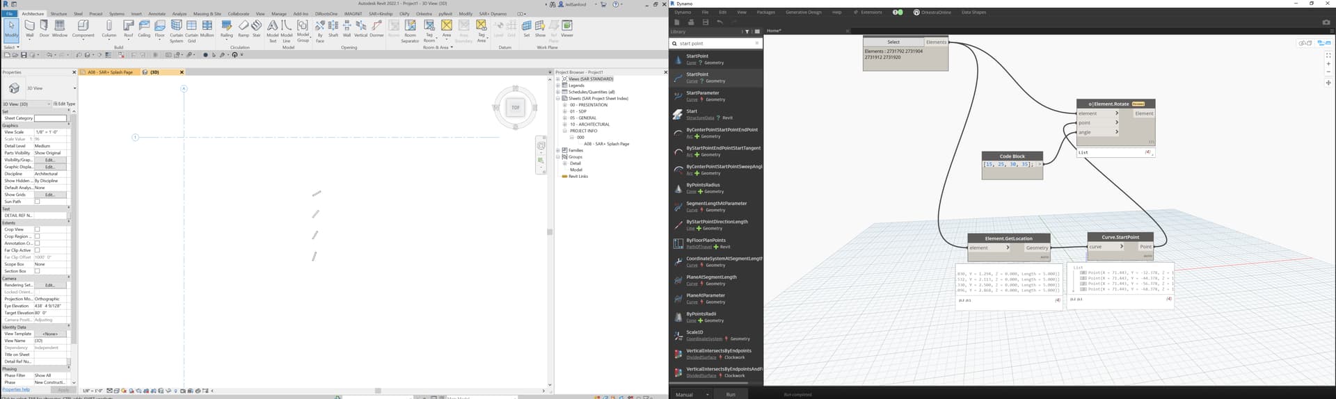
Task: Click Edit button for Visibility/Graphics Overrides
Action: (x=50, y=160)
